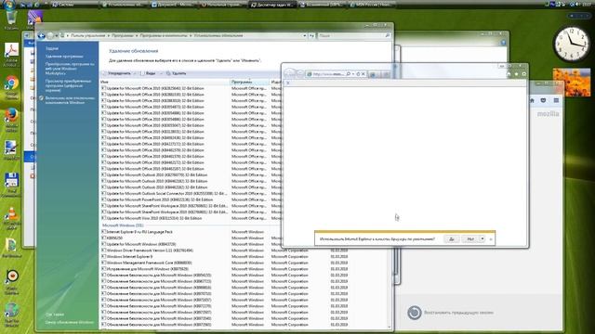This screenshot has width=595, height=334.
Task: Expand the Control Panel address bar dropdown
Action: 305,35
